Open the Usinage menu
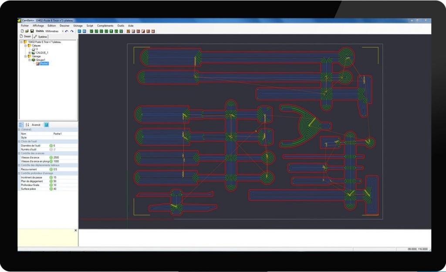 click(x=78, y=26)
